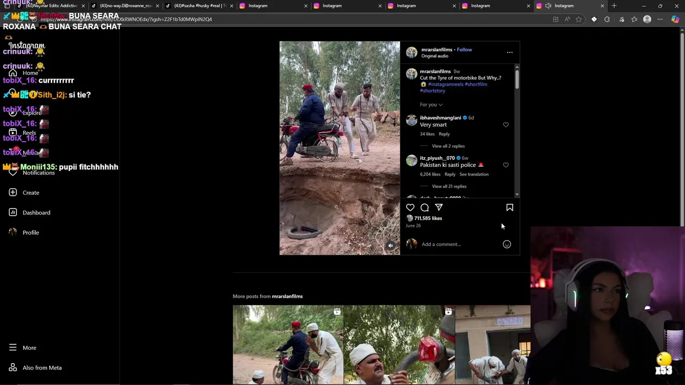The image size is (685, 385).
Task: Open #shortstory hashtag
Action: coord(432,91)
